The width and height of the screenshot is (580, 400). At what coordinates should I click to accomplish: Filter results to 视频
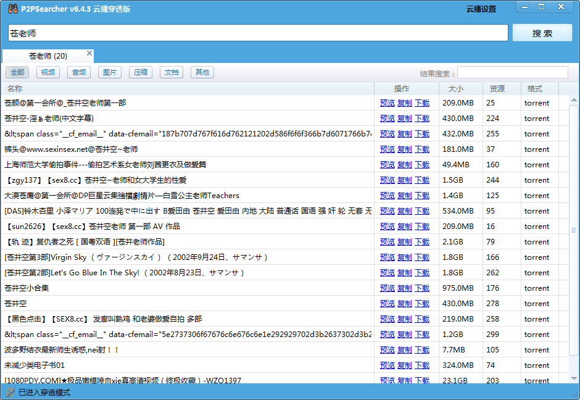coord(48,72)
